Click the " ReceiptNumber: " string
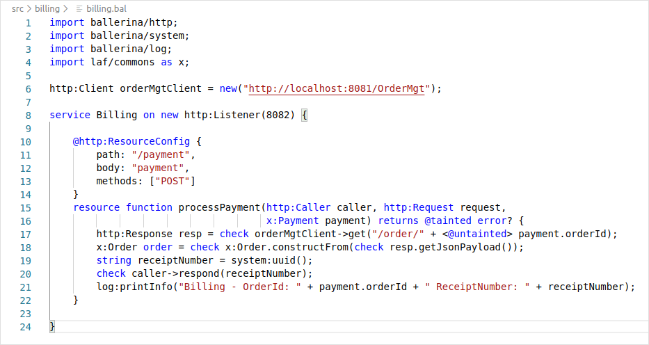The width and height of the screenshot is (649, 345). pyautogui.click(x=477, y=287)
